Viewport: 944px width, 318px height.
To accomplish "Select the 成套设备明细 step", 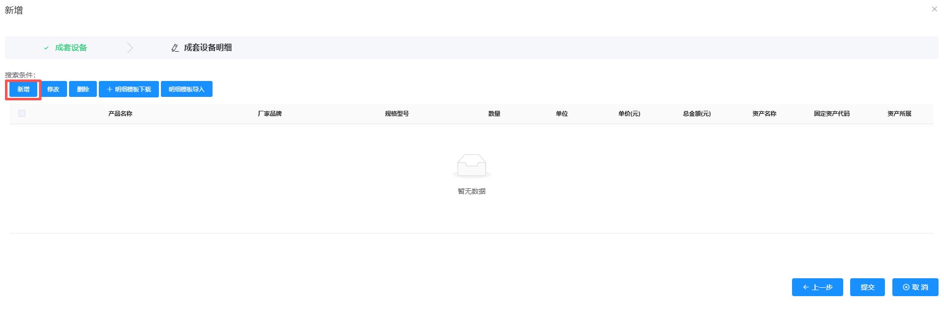I will [x=208, y=48].
